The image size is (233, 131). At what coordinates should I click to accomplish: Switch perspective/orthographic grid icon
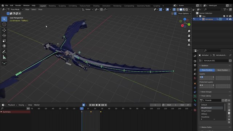point(189,45)
